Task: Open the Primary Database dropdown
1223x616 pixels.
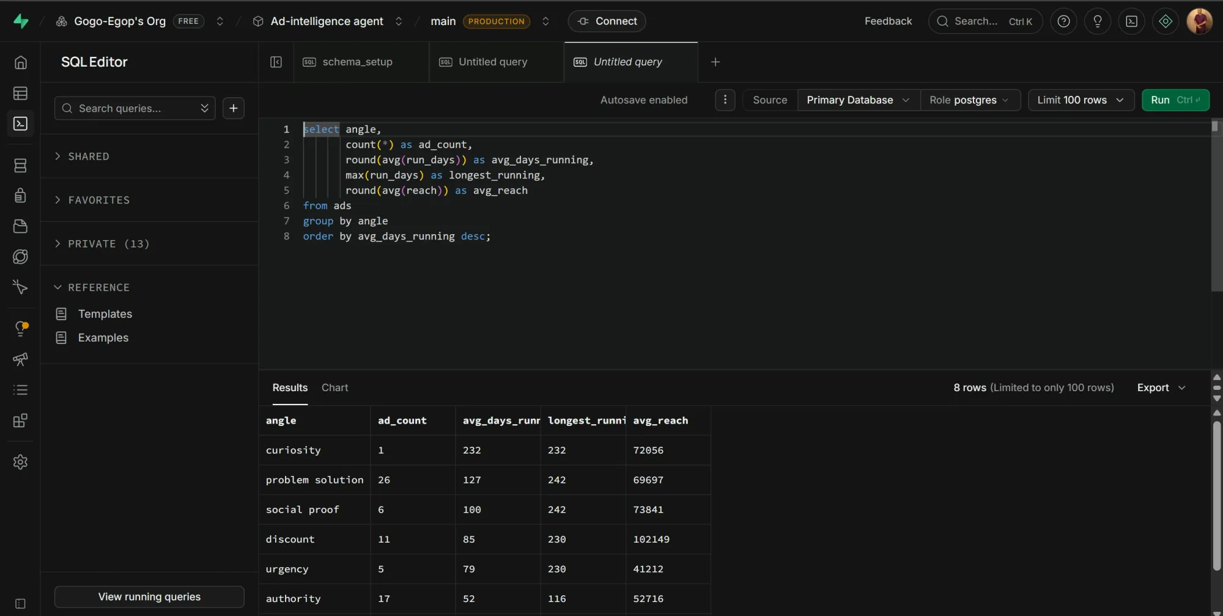Action: click(859, 100)
